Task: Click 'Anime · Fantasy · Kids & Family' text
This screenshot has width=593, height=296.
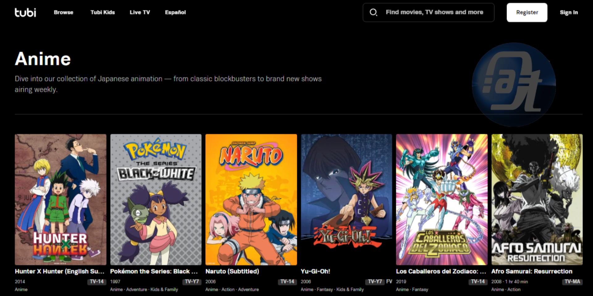Action: [332, 290]
